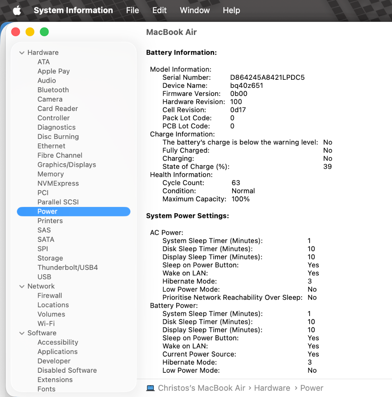Select Wi-Fi under Network
Screen dimensions: 392x397
(x=46, y=324)
